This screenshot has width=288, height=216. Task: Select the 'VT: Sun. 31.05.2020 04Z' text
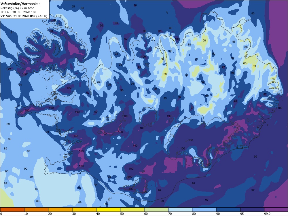18,16
